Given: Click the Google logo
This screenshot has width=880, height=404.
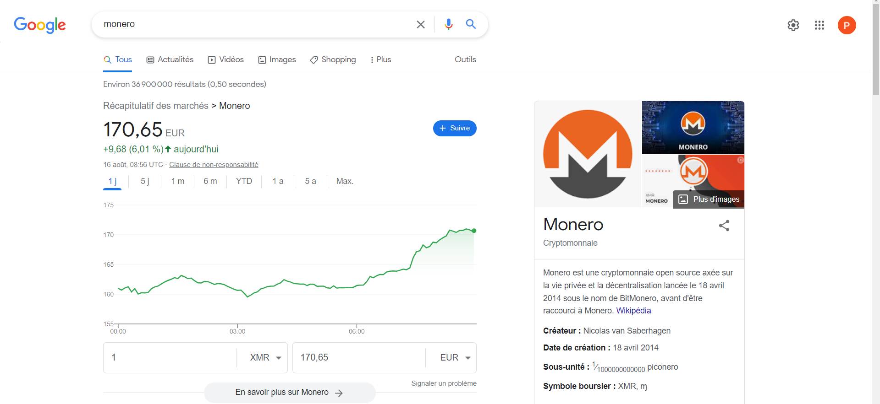Looking at the screenshot, I should click(40, 25).
